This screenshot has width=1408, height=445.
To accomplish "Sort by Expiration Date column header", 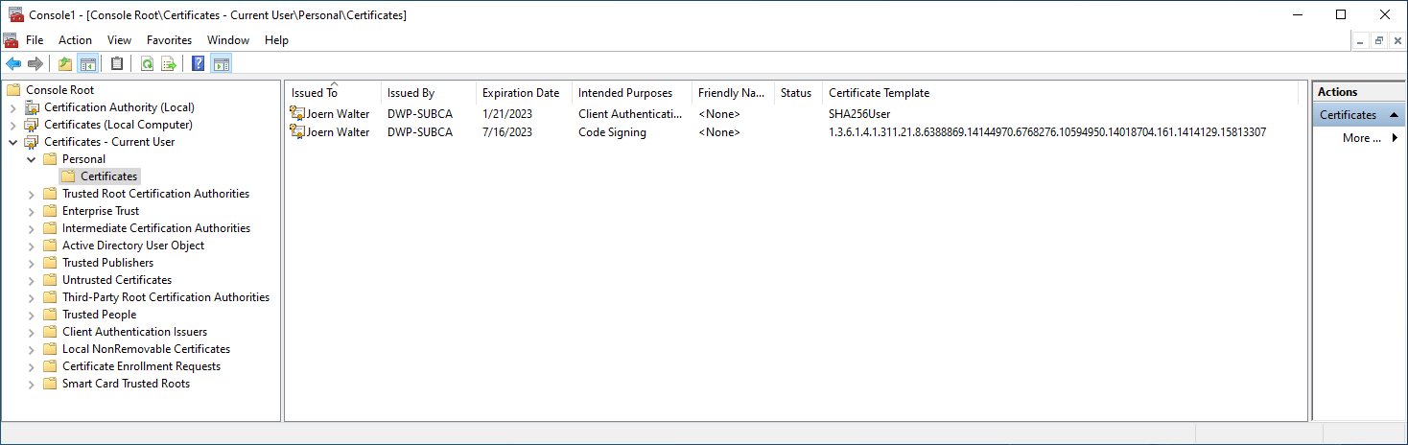I will 521,93.
